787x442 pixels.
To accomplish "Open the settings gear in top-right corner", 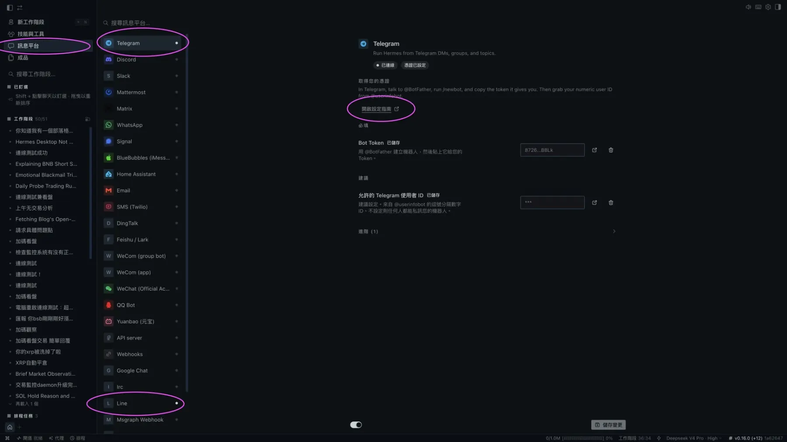I will 768,7.
